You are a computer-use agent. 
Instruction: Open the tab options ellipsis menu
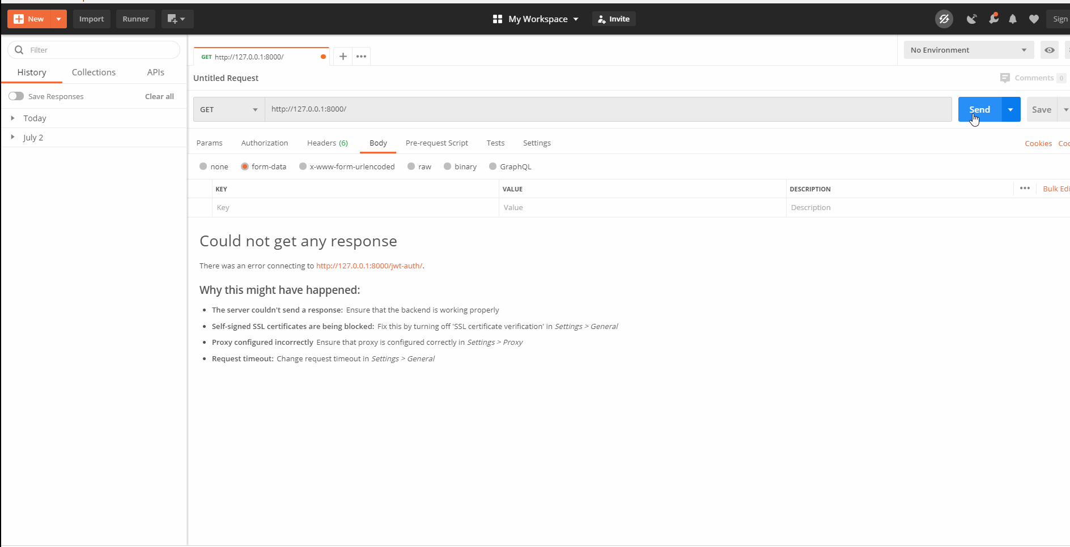[361, 56]
